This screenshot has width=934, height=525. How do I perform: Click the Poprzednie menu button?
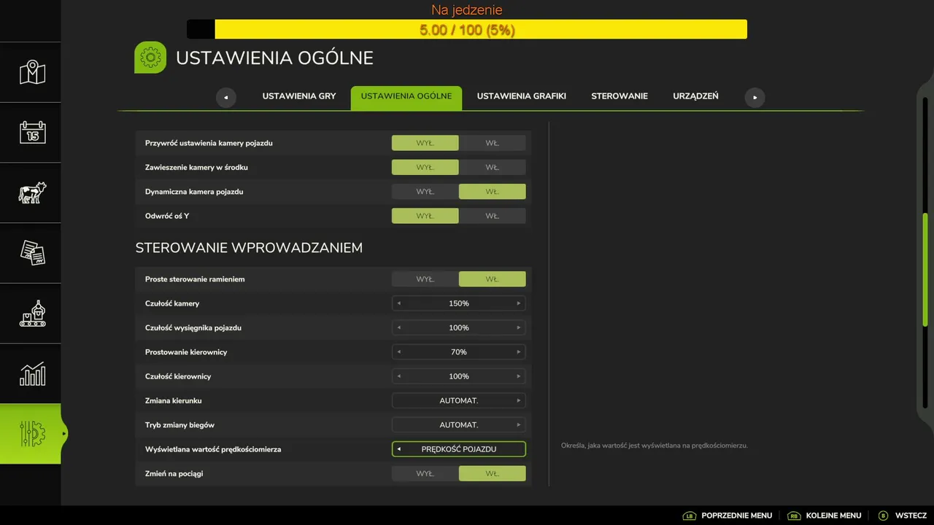pyautogui.click(x=727, y=516)
